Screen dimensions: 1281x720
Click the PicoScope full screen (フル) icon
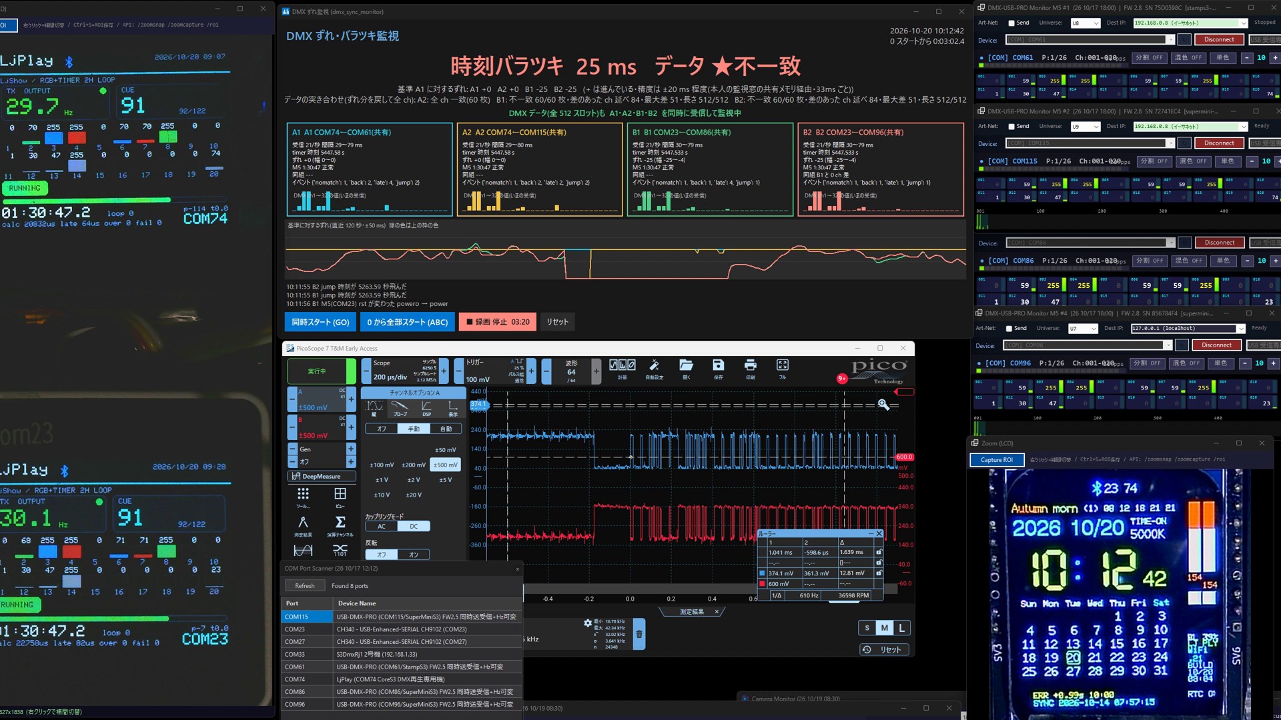click(783, 368)
